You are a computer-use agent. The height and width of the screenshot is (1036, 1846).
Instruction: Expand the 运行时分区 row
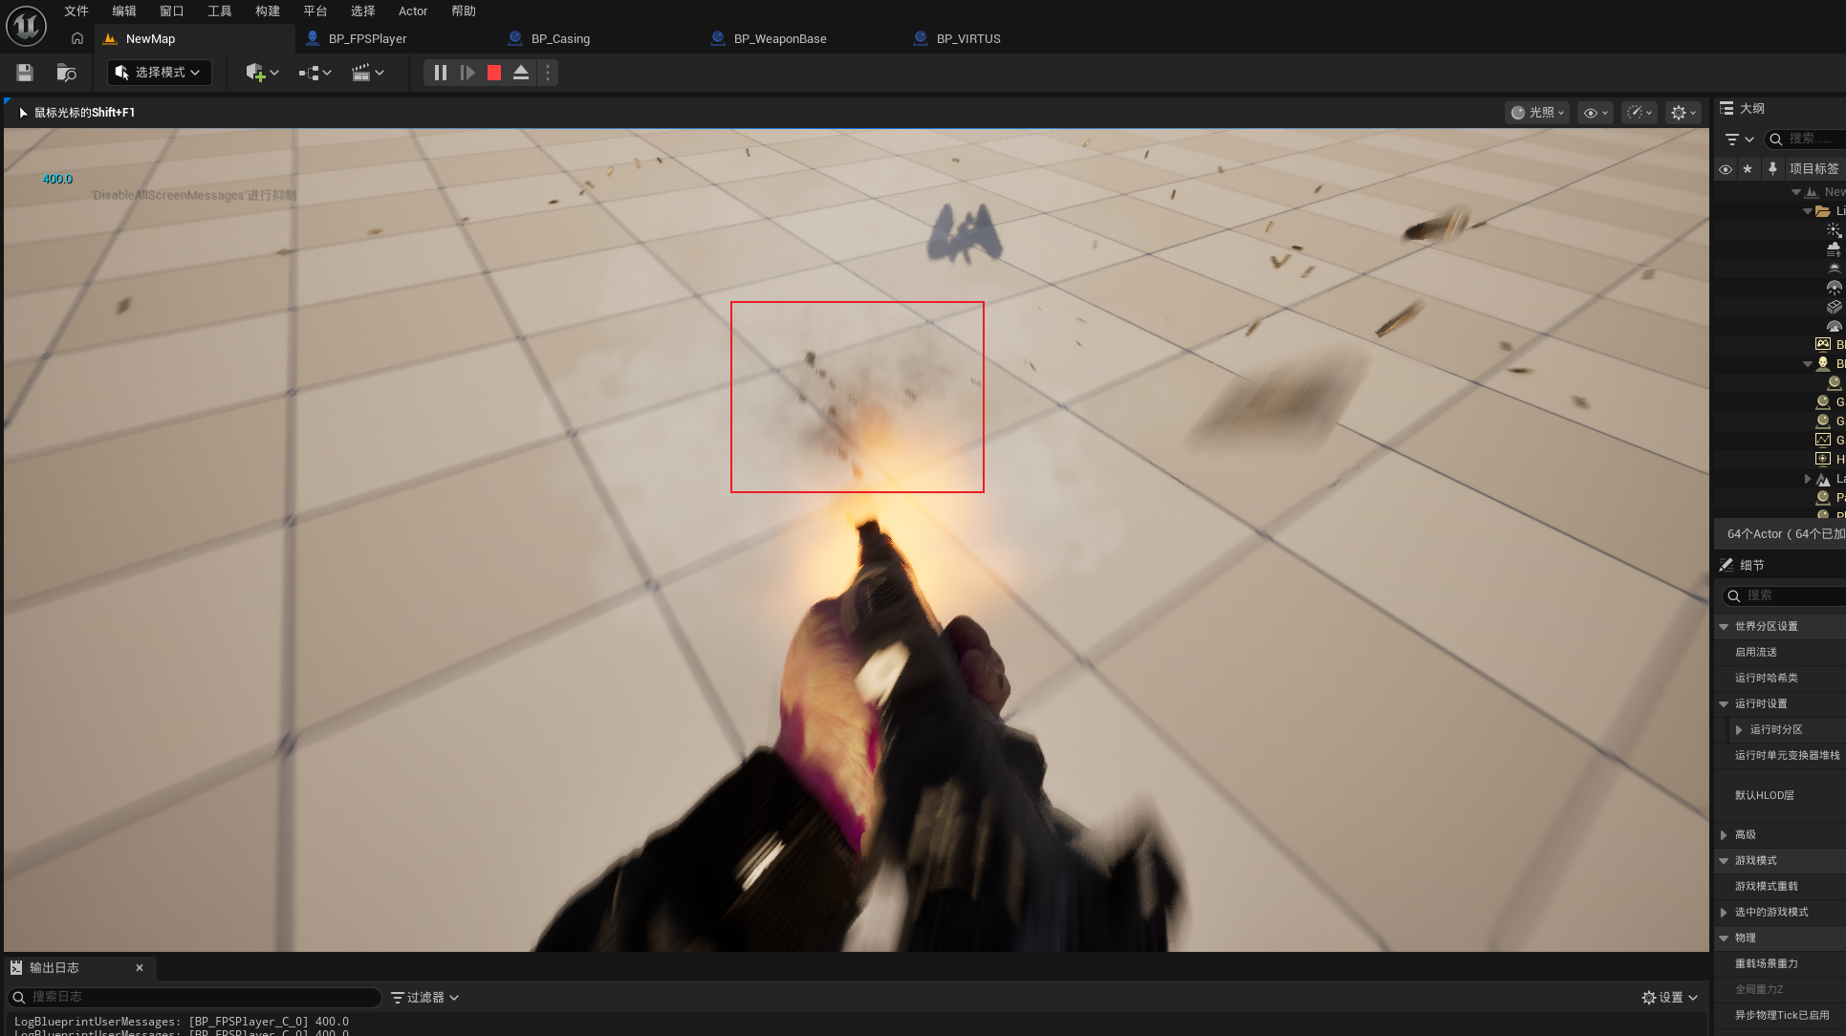[1739, 730]
